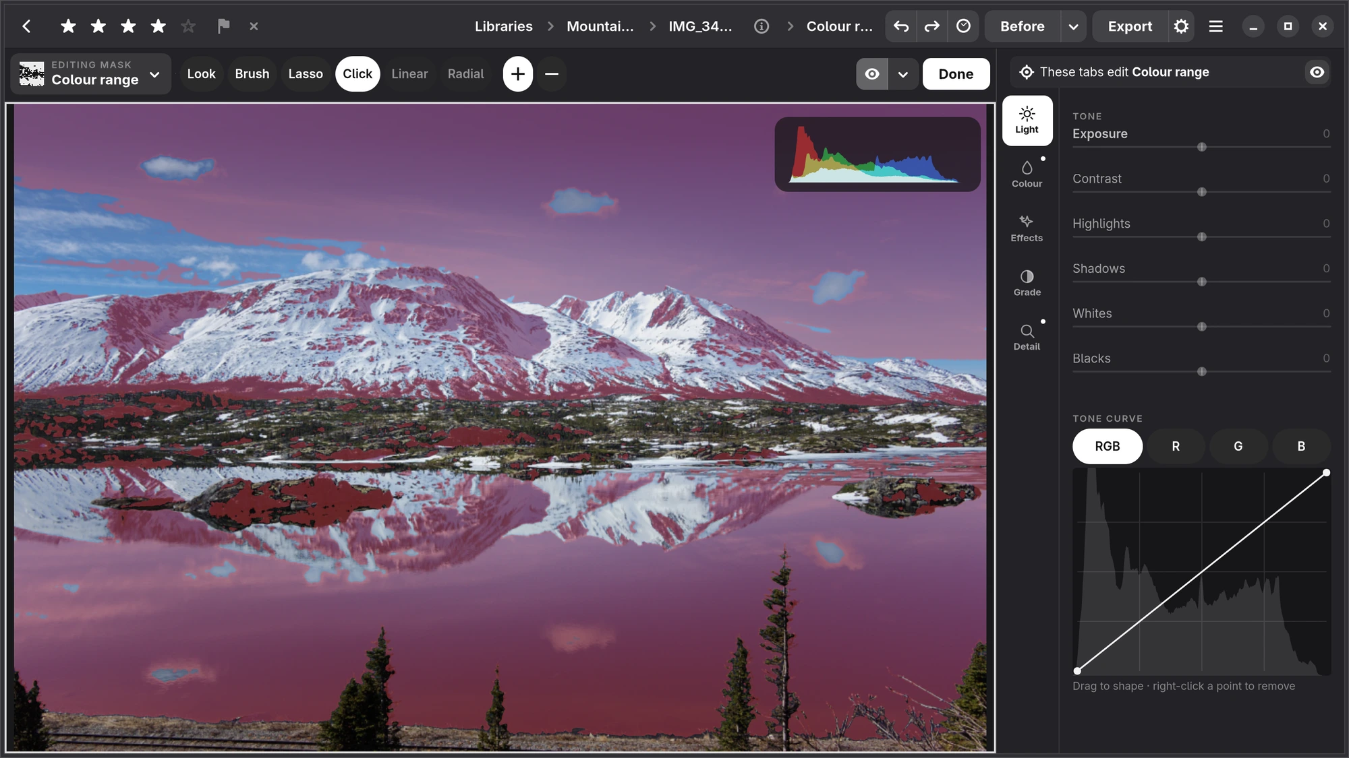Open the Grade tab

[1027, 283]
